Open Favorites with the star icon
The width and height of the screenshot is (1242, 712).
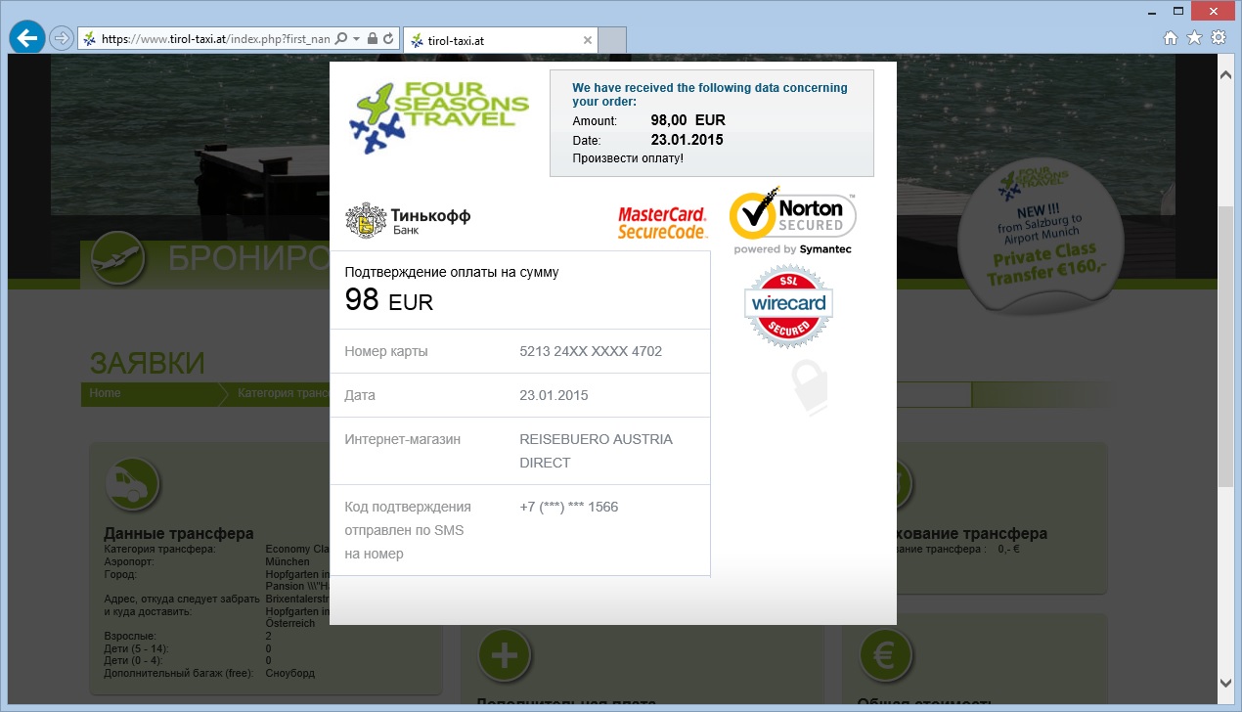pyautogui.click(x=1194, y=38)
